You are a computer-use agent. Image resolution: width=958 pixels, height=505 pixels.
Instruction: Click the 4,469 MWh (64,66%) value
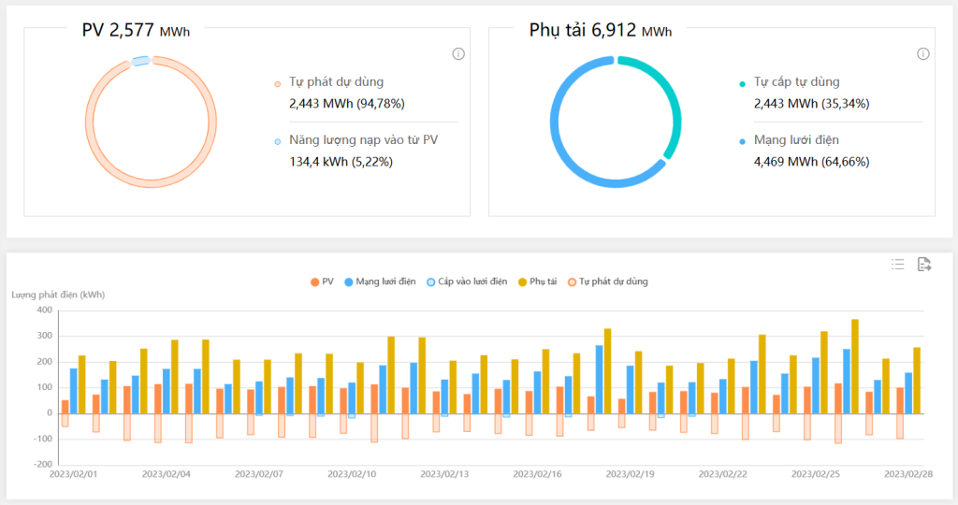[x=811, y=162]
